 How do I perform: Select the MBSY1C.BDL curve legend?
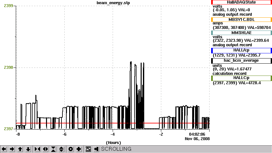coord(241,20)
